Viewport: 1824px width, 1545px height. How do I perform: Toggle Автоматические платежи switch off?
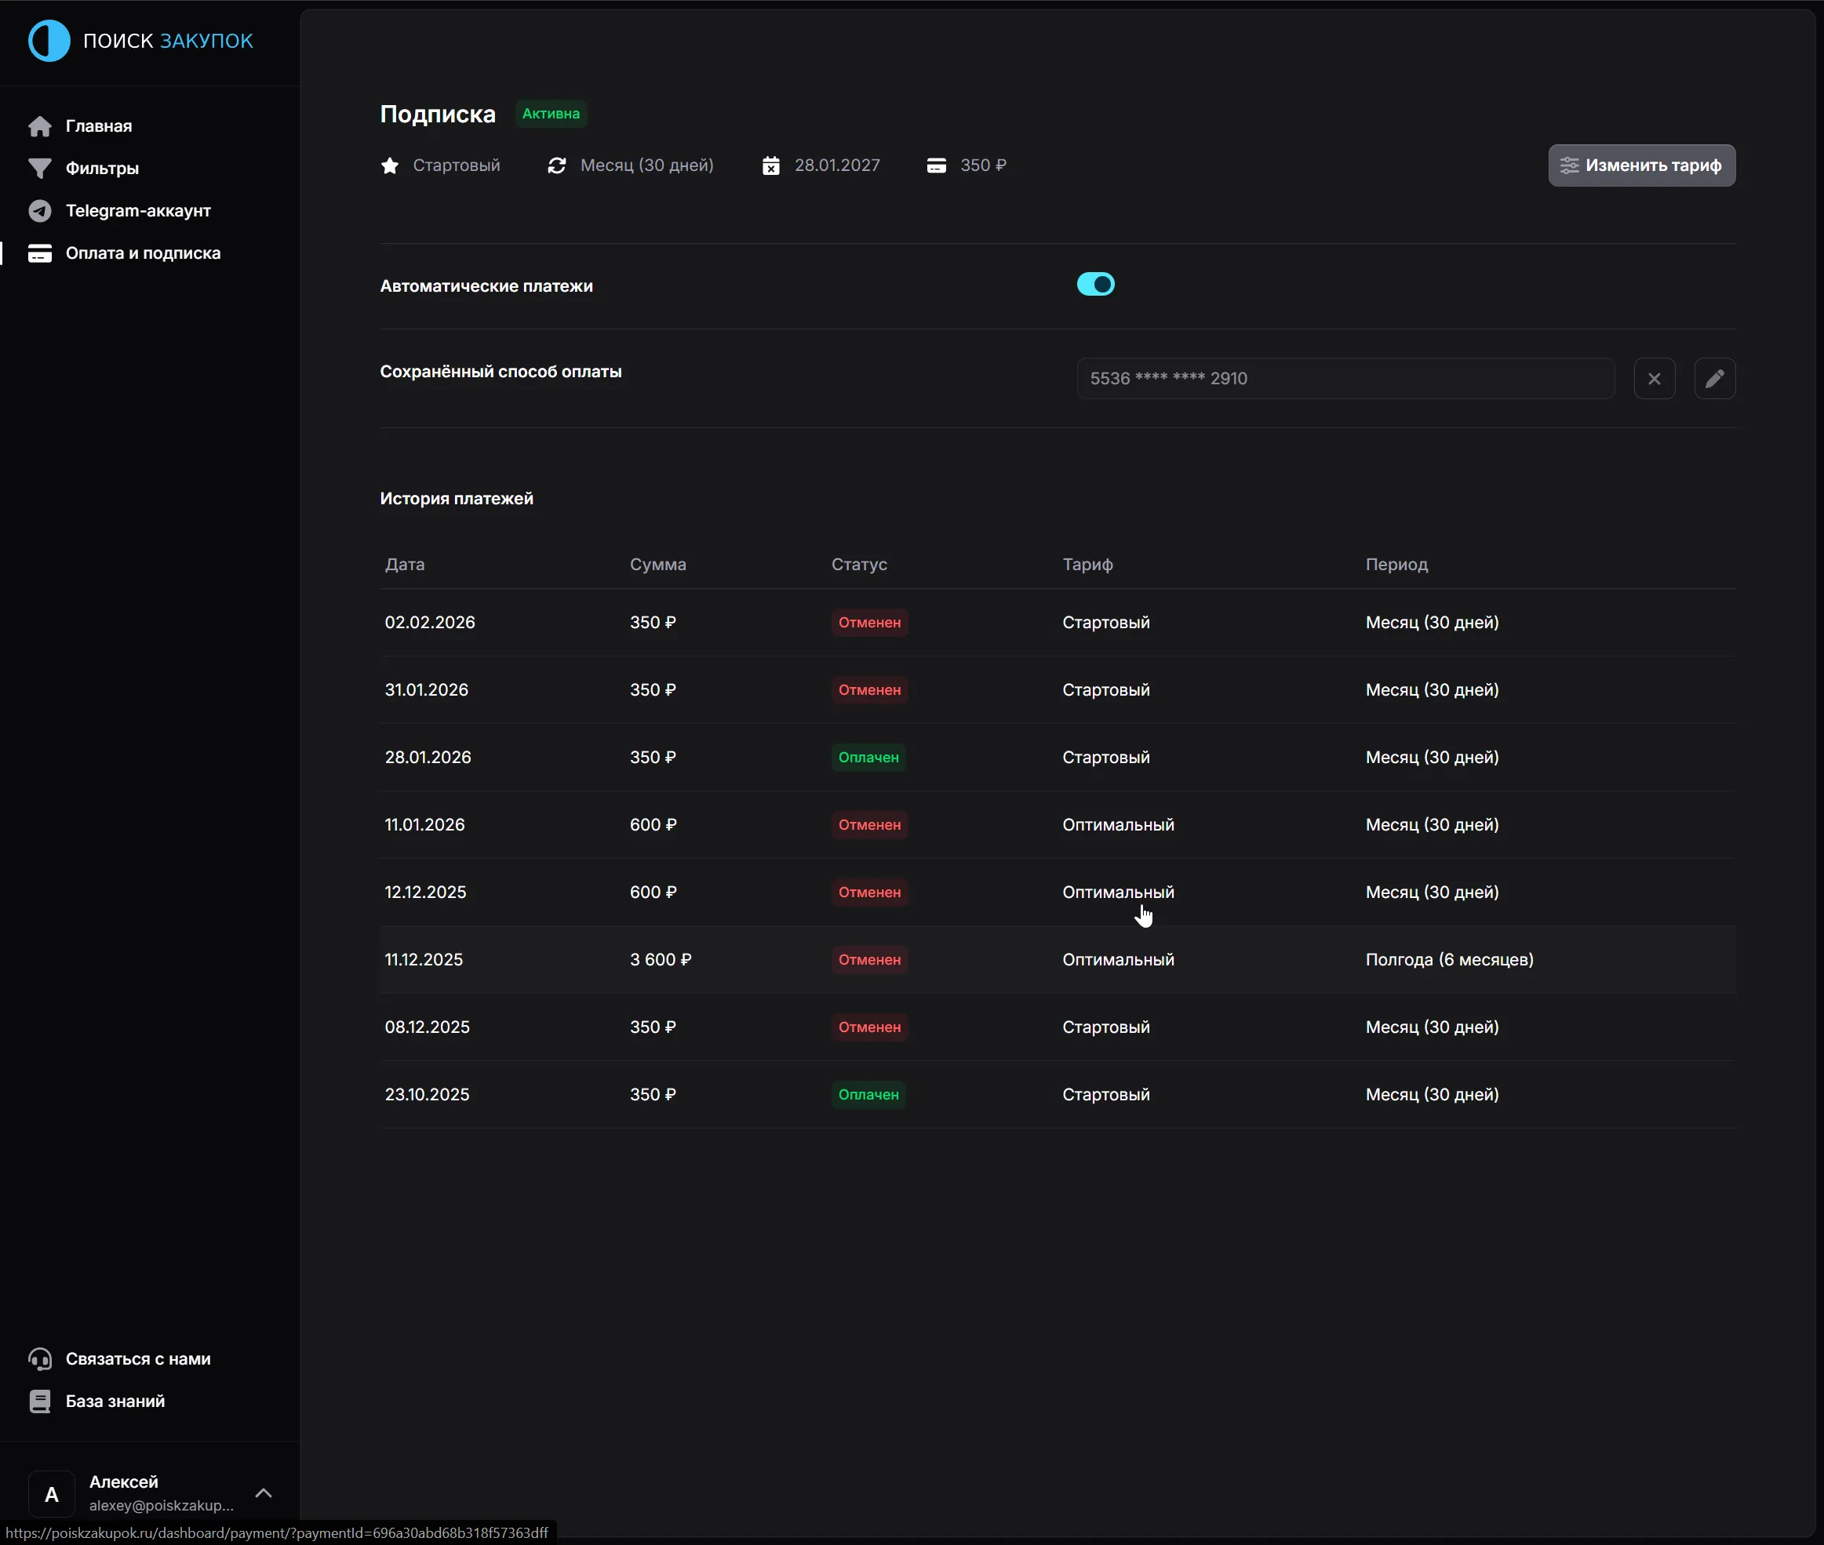(x=1095, y=285)
